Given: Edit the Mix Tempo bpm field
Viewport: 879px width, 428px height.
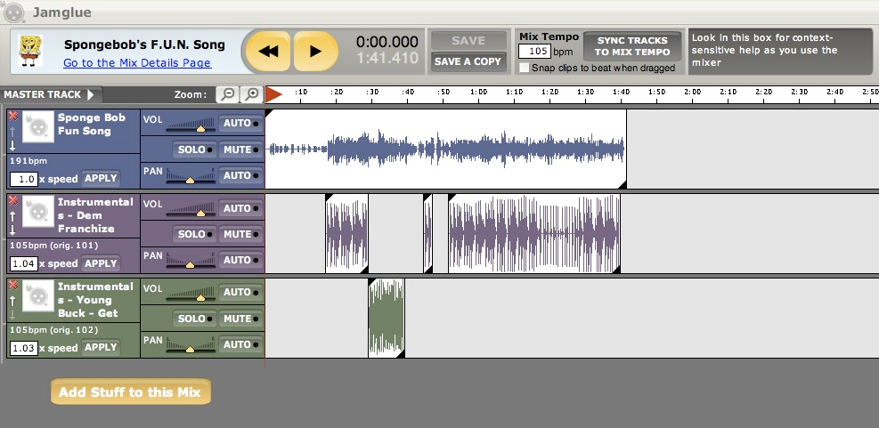Looking at the screenshot, I should tap(534, 51).
